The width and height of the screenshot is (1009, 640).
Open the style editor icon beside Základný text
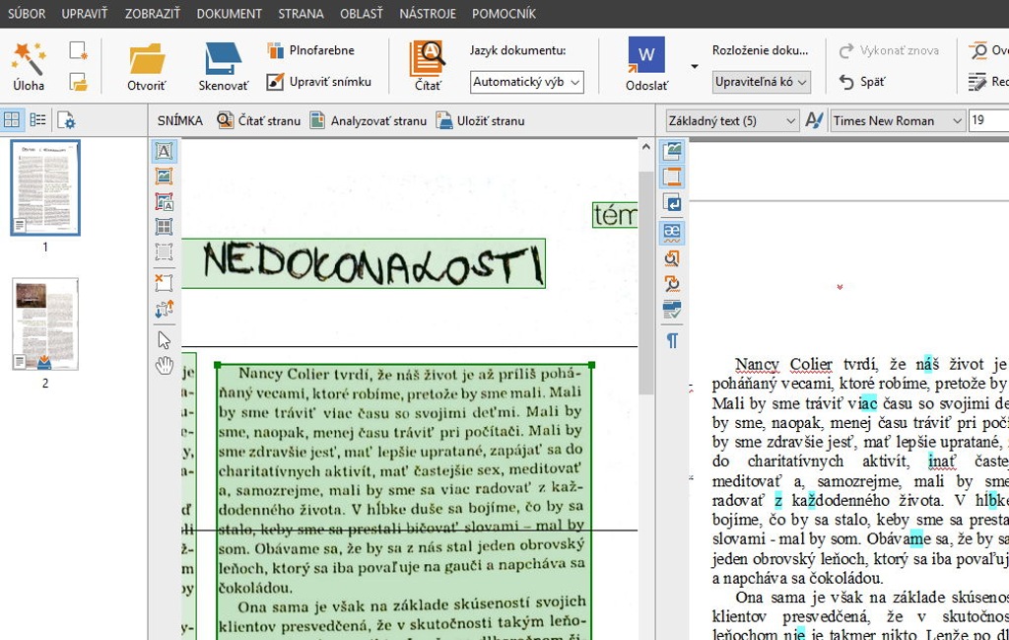click(x=814, y=120)
